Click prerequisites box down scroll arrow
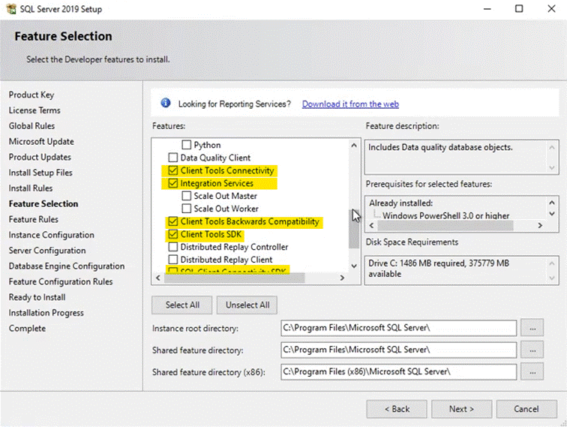The width and height of the screenshot is (567, 427). pos(552,214)
